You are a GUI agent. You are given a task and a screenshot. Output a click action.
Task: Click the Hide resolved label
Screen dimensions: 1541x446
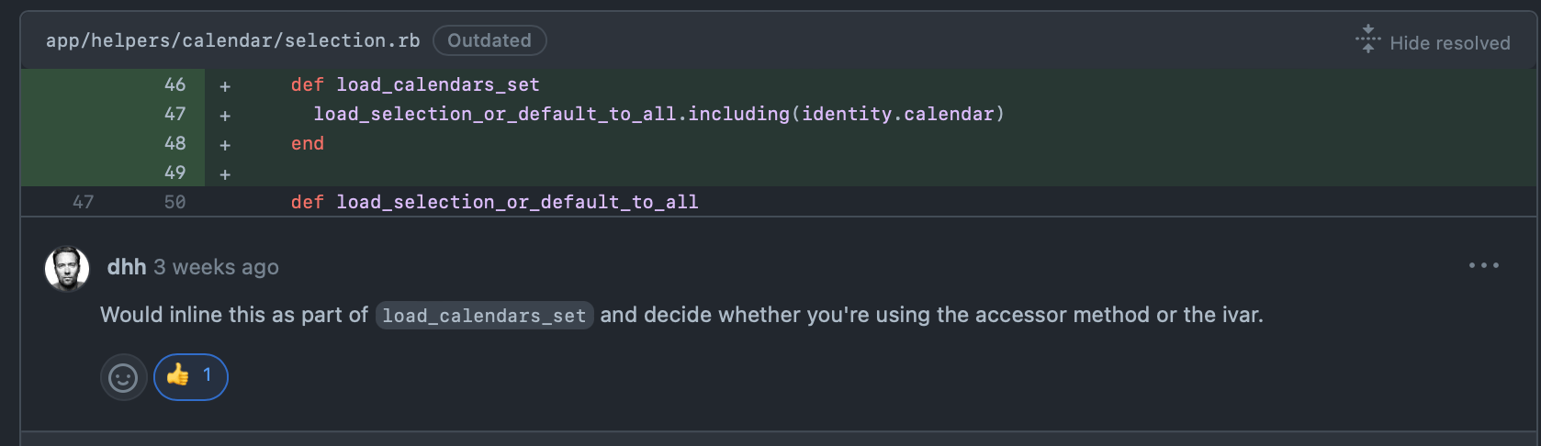1449,43
